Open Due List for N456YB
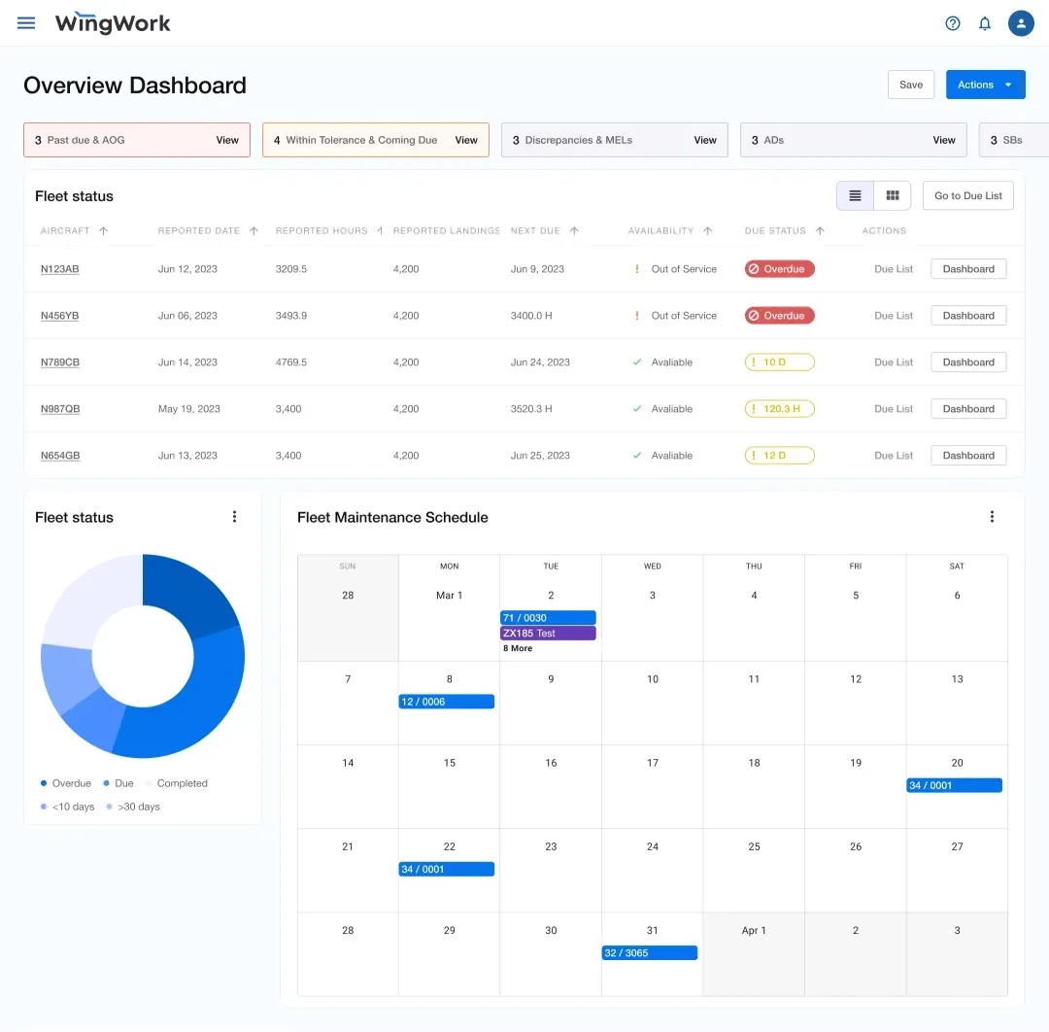This screenshot has height=1032, width=1049. point(894,316)
